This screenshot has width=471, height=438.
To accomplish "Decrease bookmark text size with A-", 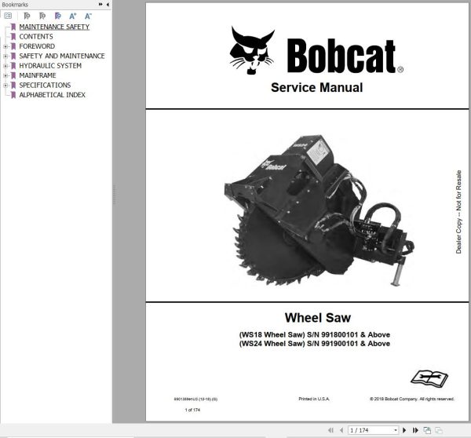I will pos(88,16).
